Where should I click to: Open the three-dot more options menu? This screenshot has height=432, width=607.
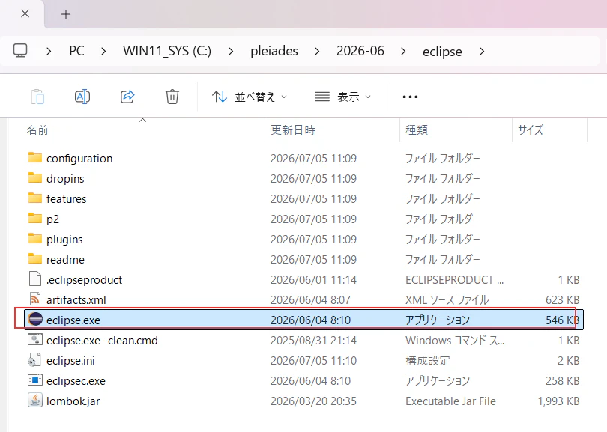pyautogui.click(x=410, y=97)
